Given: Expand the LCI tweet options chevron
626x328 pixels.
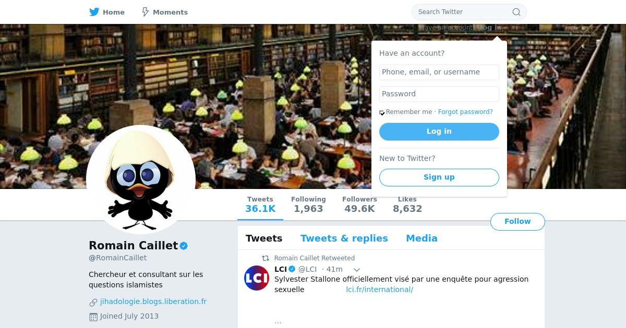Looking at the screenshot, I should (357, 270).
